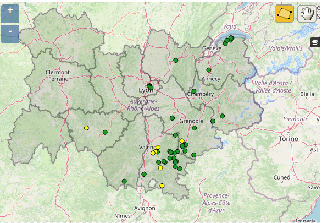Click the yellow marker west of Lyon region
Viewport: 322px width, 223px height.
pyautogui.click(x=86, y=128)
